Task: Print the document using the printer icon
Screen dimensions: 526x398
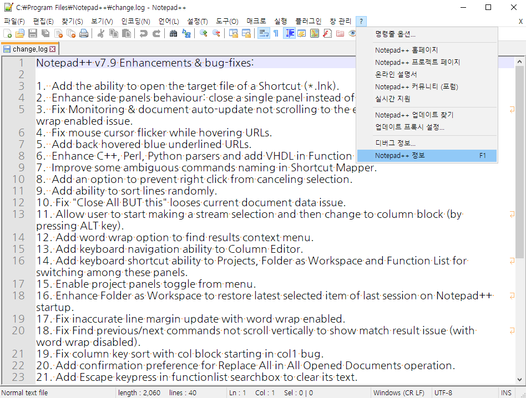Action: click(84, 33)
